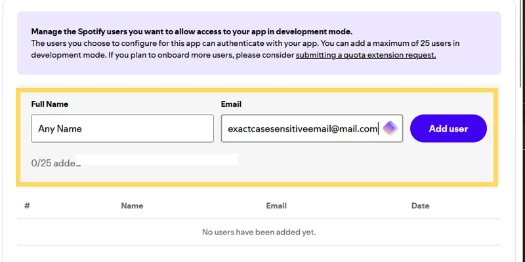Click the purple diamond icon in Email field

pyautogui.click(x=390, y=128)
